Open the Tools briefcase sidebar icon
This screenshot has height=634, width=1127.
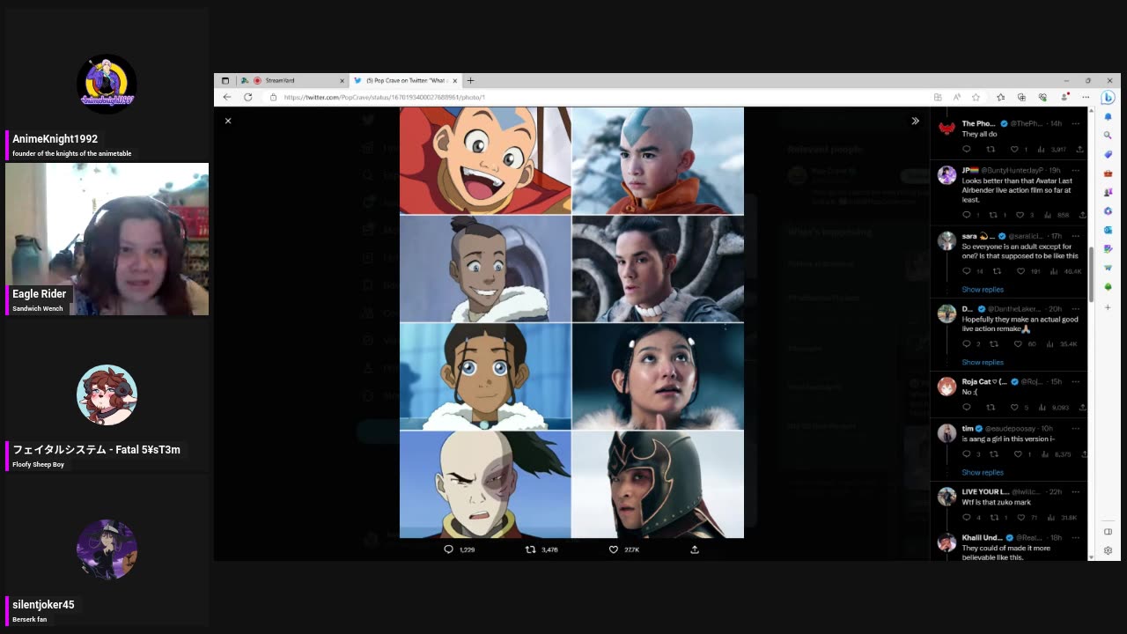coord(1108,173)
